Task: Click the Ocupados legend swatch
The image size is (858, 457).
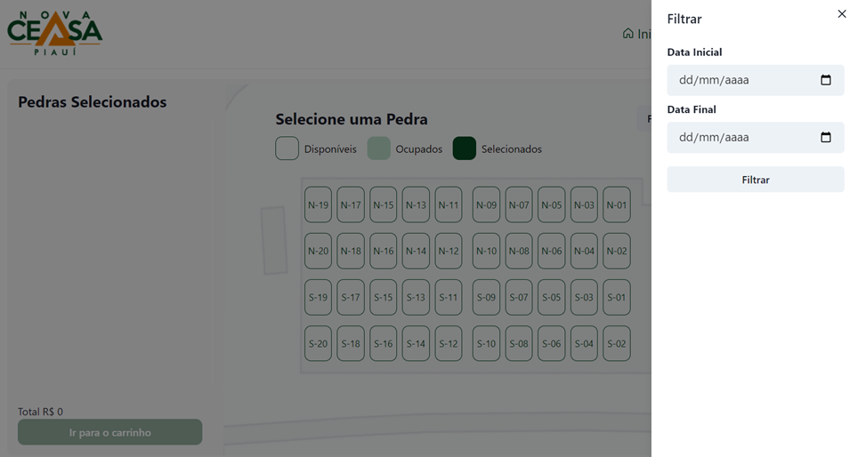Action: [379, 148]
